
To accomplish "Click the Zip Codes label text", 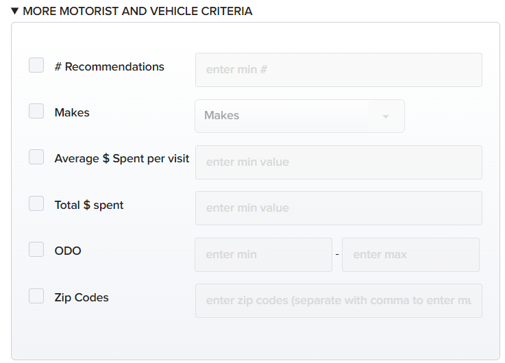I will (x=82, y=297).
